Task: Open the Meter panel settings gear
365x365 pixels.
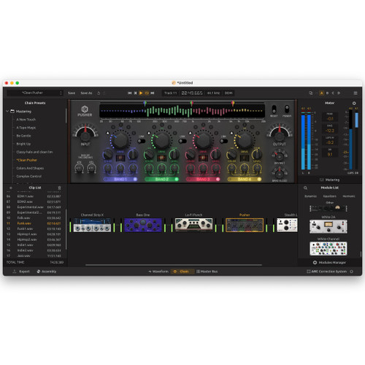Action: click(x=354, y=103)
